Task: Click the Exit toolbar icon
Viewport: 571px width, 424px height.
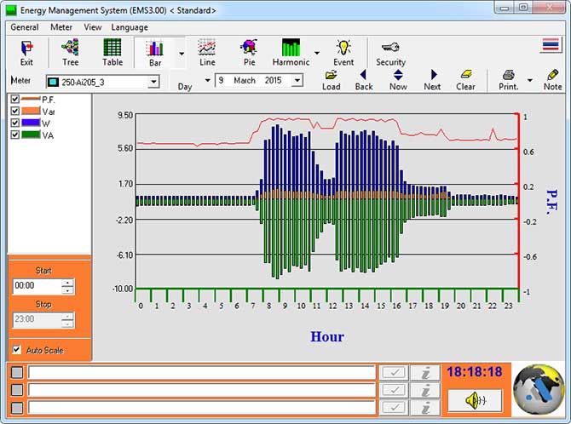Action: (x=26, y=53)
